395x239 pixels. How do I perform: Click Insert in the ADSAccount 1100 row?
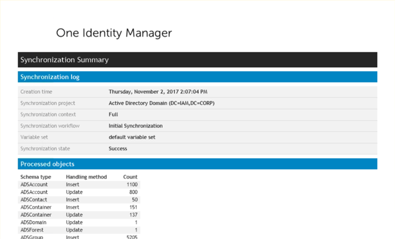73,185
